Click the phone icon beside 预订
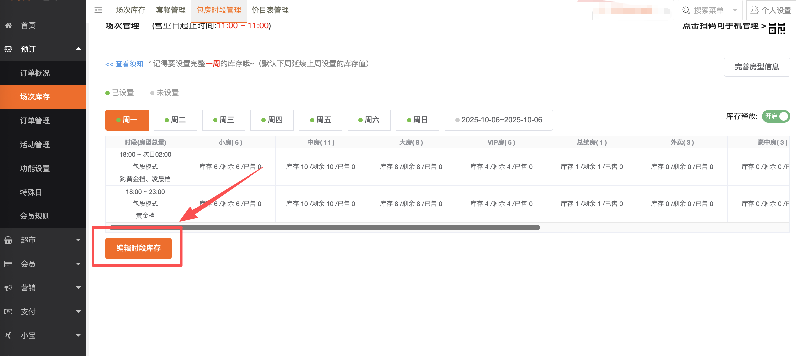798x356 pixels. click(x=8, y=49)
